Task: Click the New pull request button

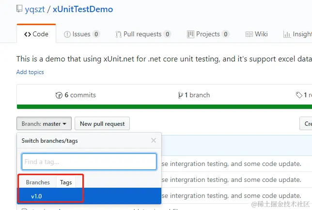Action: [102, 123]
